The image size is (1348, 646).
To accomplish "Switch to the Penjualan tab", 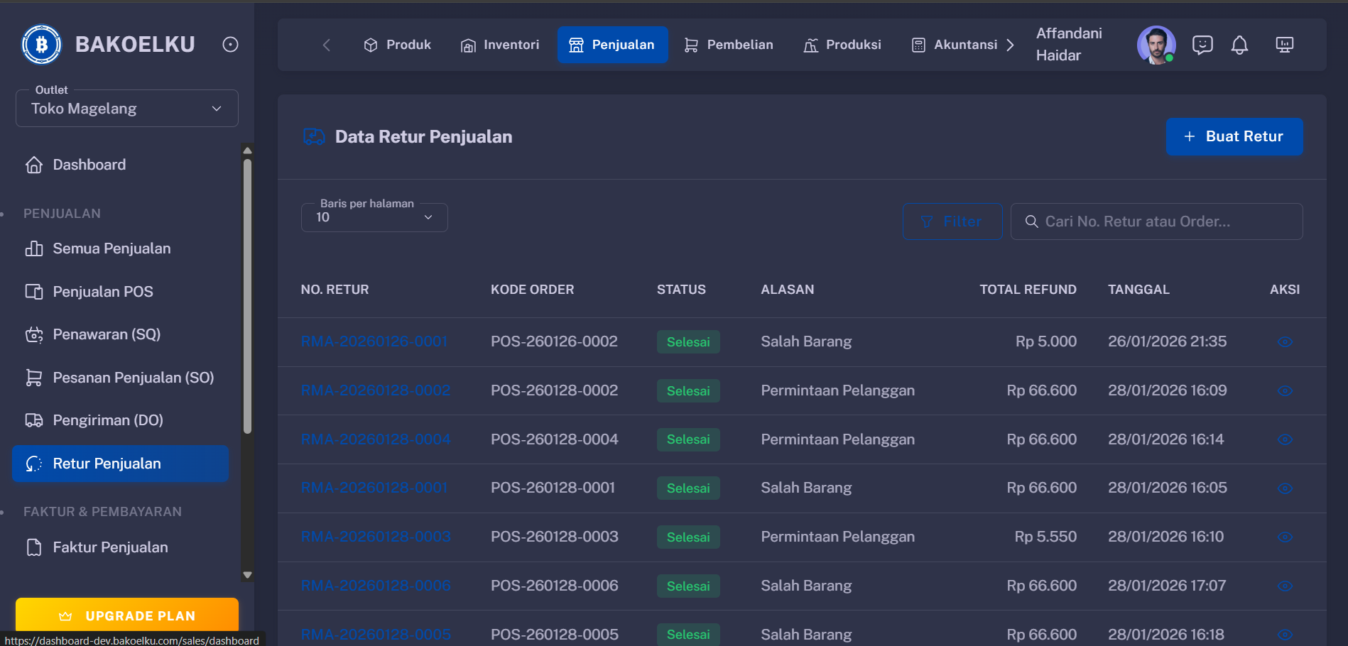I will tap(612, 45).
